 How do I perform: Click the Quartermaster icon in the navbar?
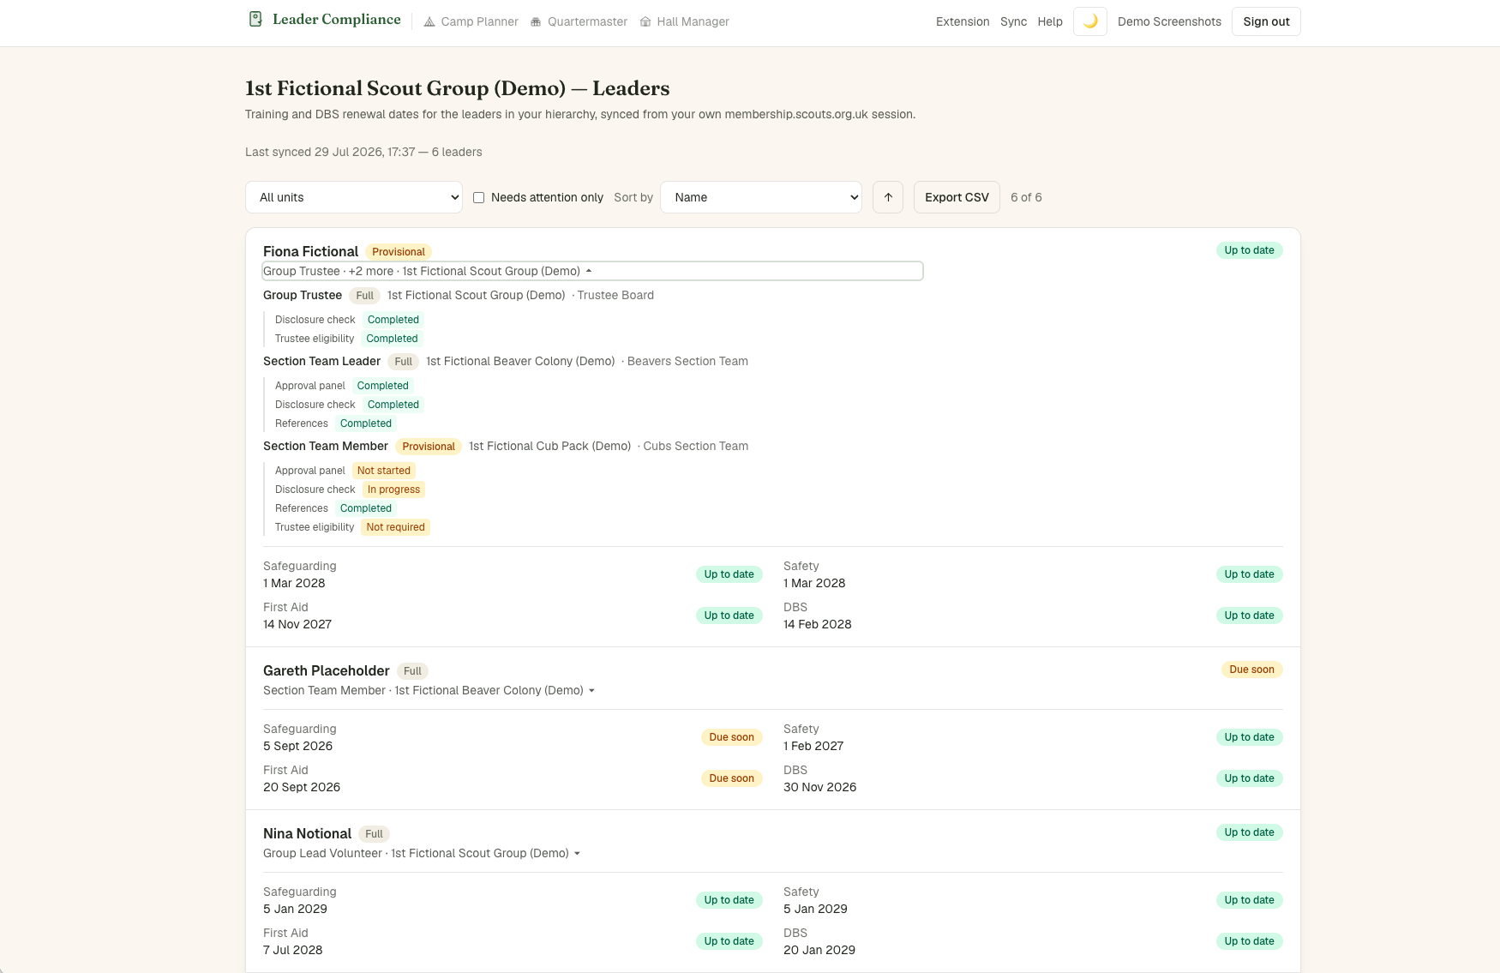pos(536,22)
